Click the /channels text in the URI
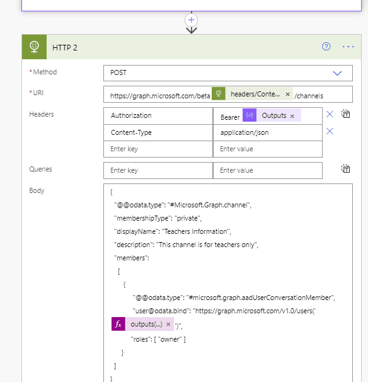This screenshot has height=382, width=368. tap(309, 96)
